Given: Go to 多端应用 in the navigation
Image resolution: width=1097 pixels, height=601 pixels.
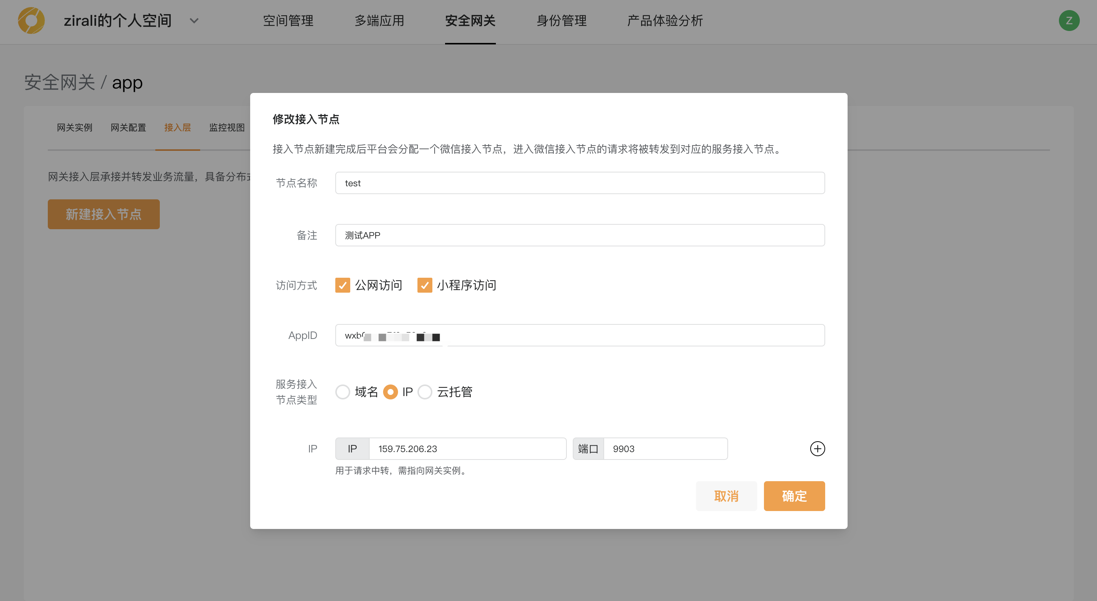Looking at the screenshot, I should point(379,21).
